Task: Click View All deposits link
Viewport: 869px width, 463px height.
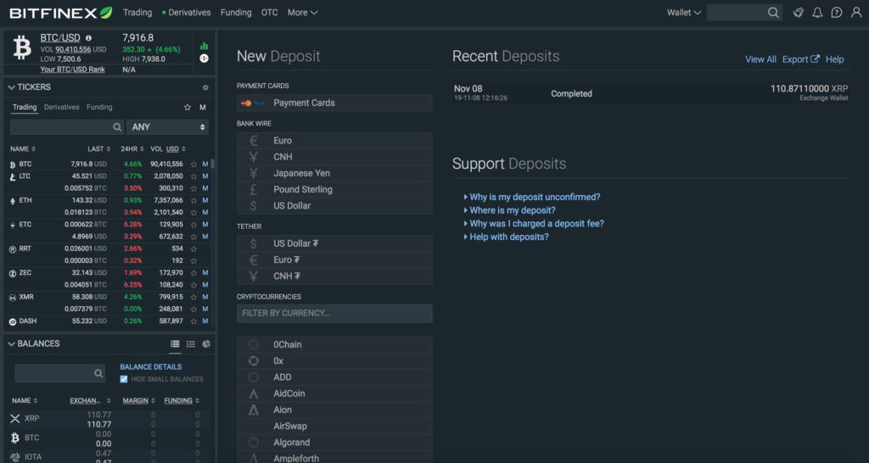Action: point(760,59)
